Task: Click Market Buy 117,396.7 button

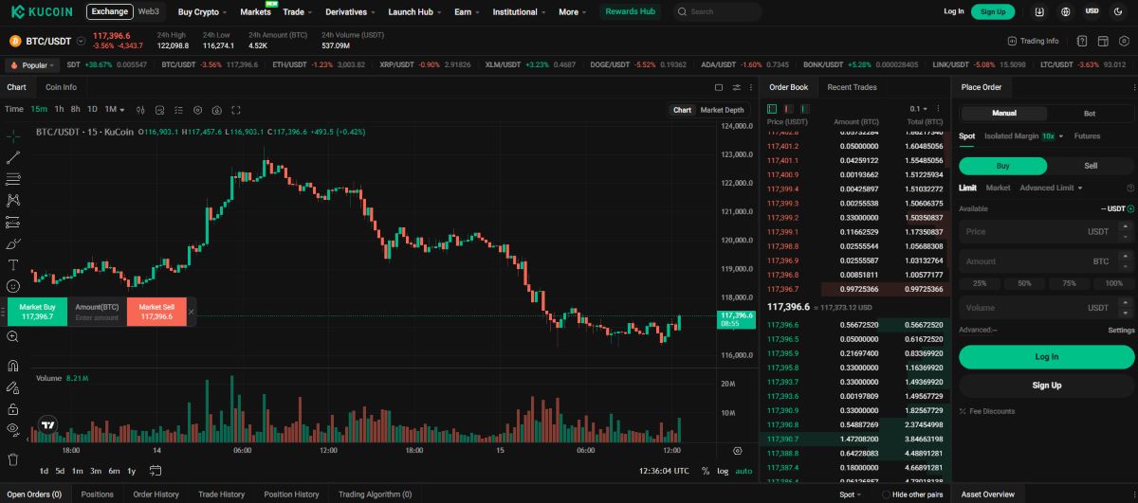Action: (38, 312)
